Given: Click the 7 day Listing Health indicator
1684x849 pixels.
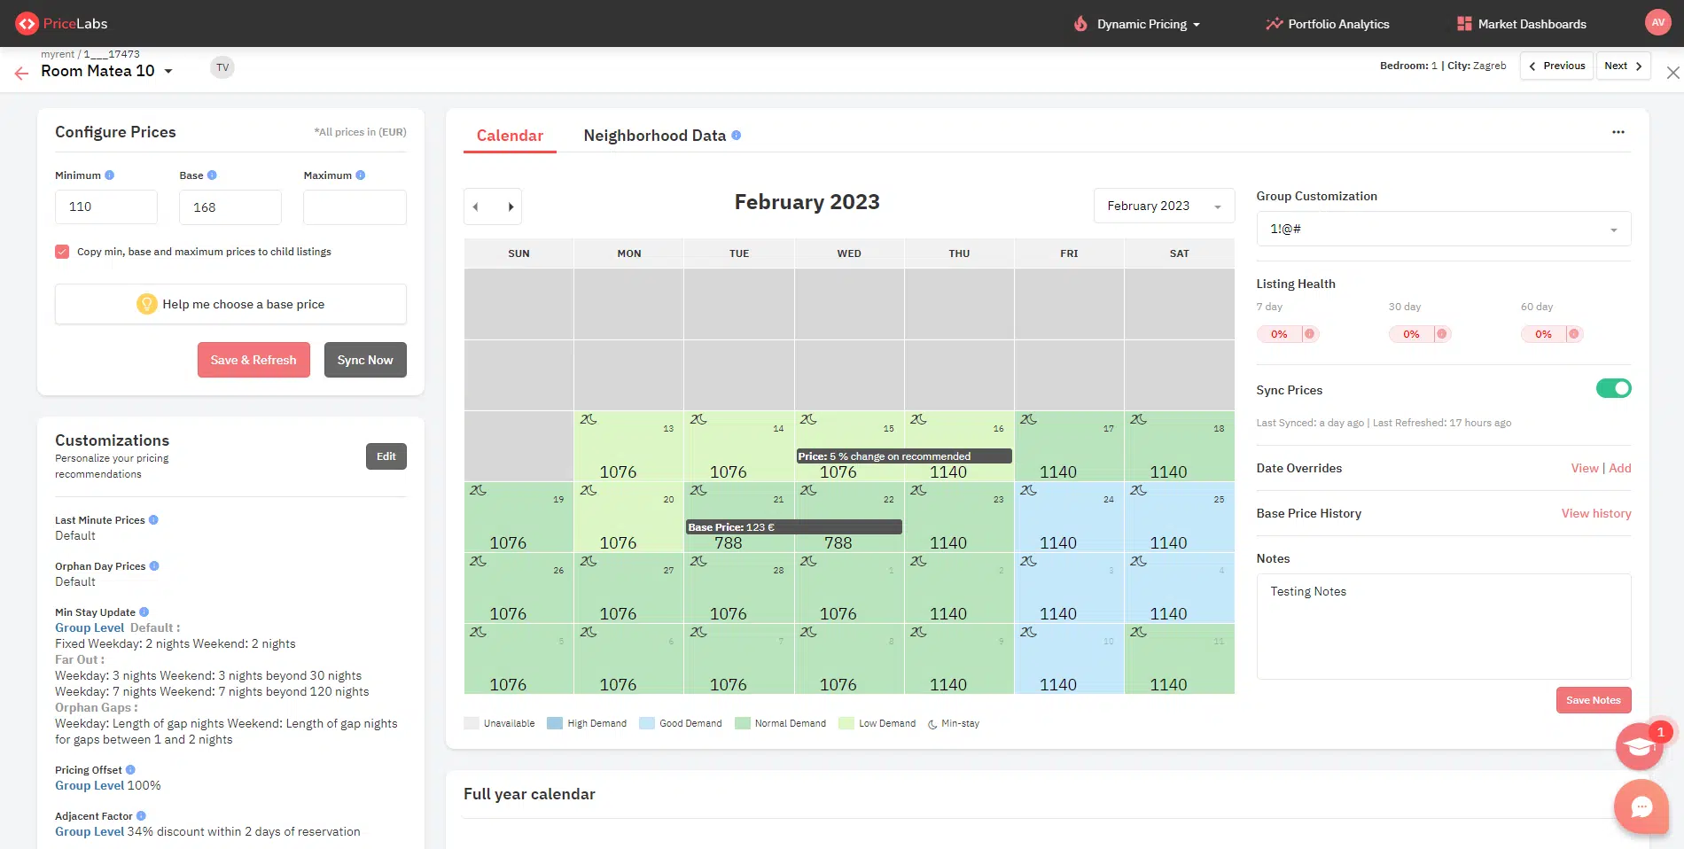Looking at the screenshot, I should pos(1287,334).
